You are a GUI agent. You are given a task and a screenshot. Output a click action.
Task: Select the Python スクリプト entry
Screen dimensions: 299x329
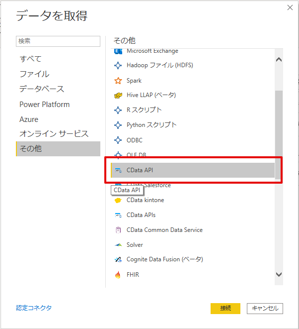point(193,125)
